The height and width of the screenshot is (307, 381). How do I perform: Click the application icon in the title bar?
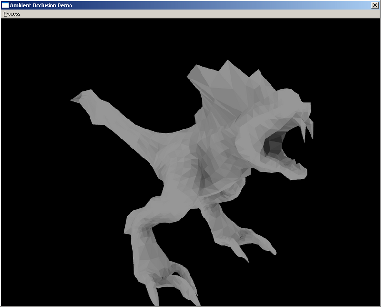pos(5,5)
